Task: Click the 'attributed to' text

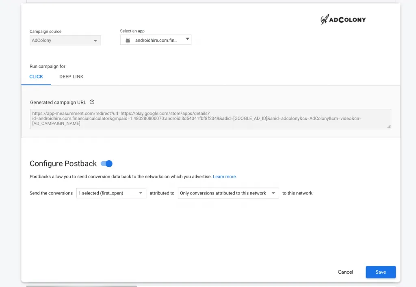Action: tap(162, 193)
